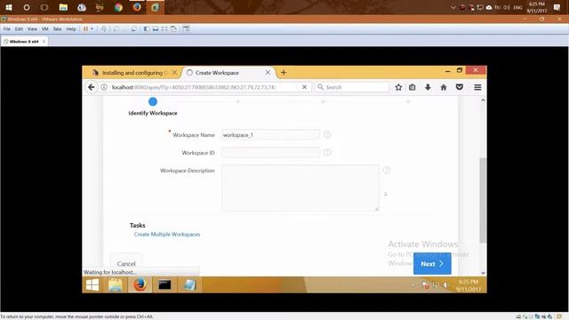The image size is (569, 320).
Task: Open the VMware Help menu
Action: (x=71, y=28)
